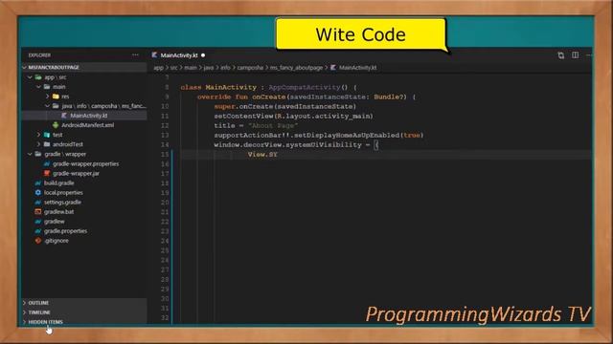Viewport: 613px width, 344px height.
Task: Click the git icon beside .gitignore
Action: coord(38,241)
